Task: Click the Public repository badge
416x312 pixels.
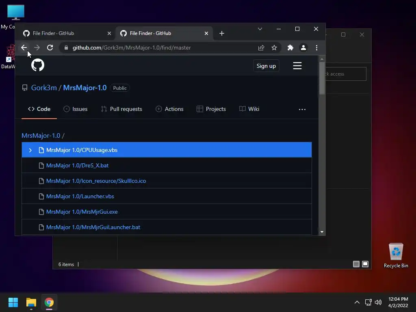Action: (x=120, y=88)
